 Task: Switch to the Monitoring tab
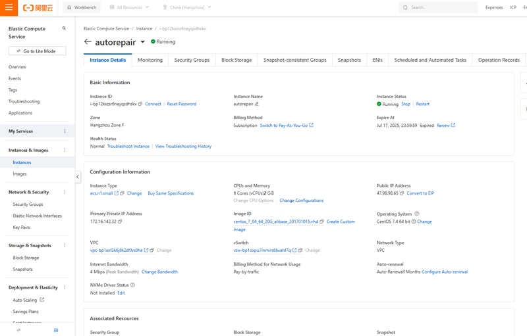click(x=150, y=60)
